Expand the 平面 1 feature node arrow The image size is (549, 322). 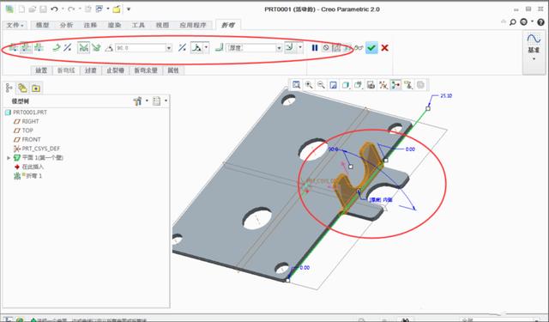[x=9, y=158]
